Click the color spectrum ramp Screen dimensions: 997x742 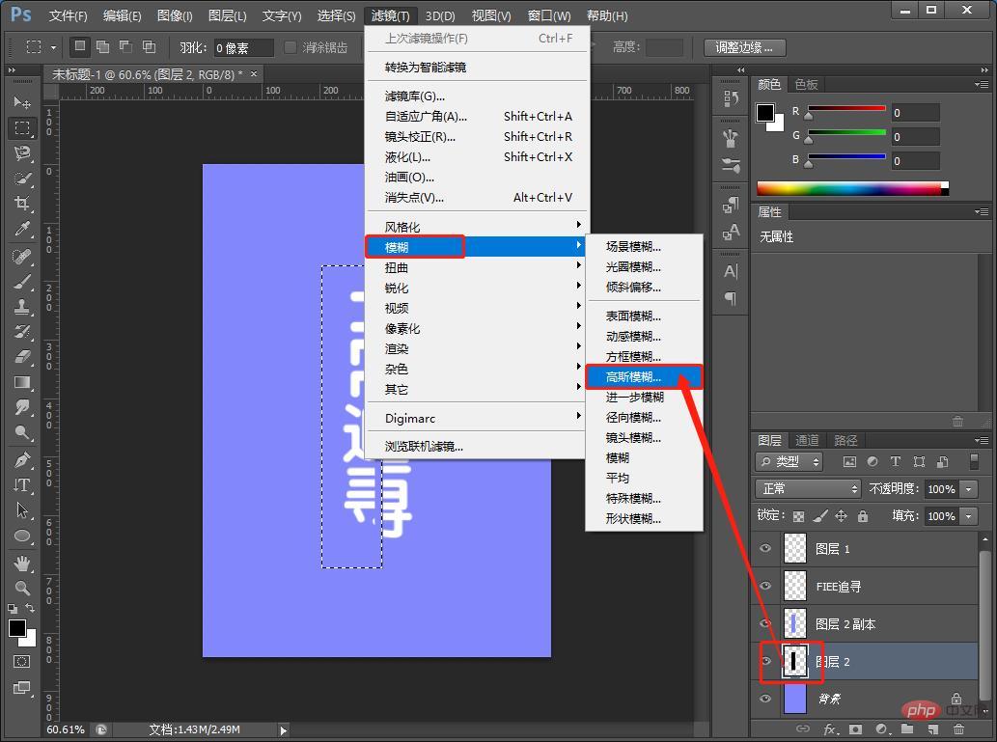(x=852, y=189)
